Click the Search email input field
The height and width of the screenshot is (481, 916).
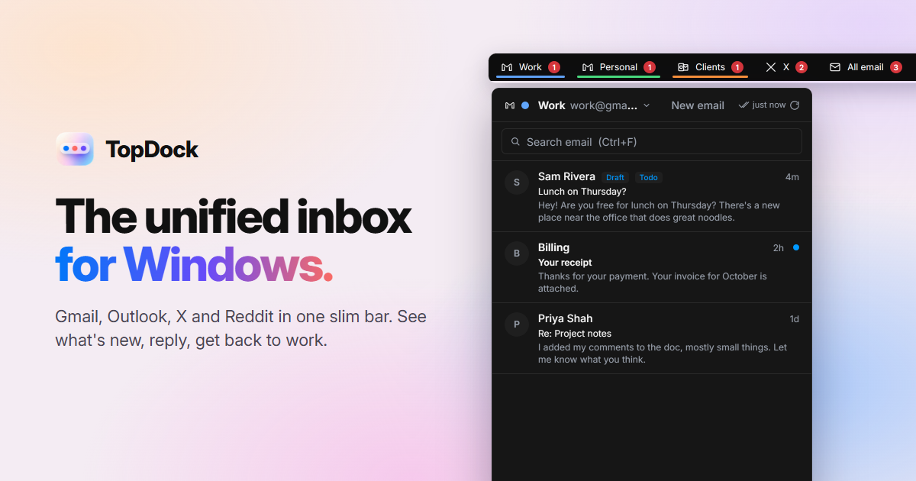point(652,142)
